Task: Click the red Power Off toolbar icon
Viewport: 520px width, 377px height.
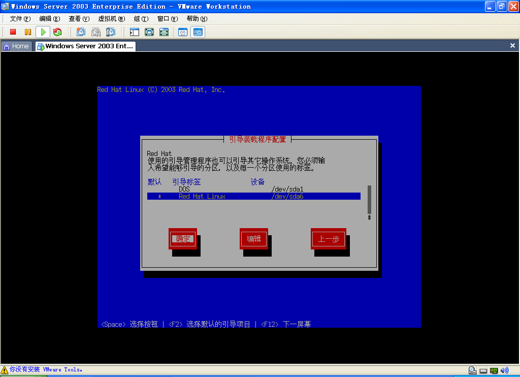Action: [13, 32]
